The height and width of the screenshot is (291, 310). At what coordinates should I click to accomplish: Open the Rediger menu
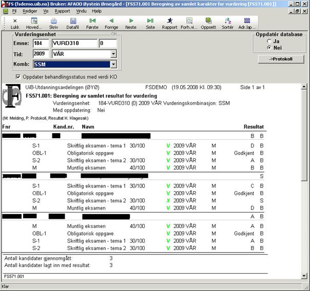coord(30,11)
